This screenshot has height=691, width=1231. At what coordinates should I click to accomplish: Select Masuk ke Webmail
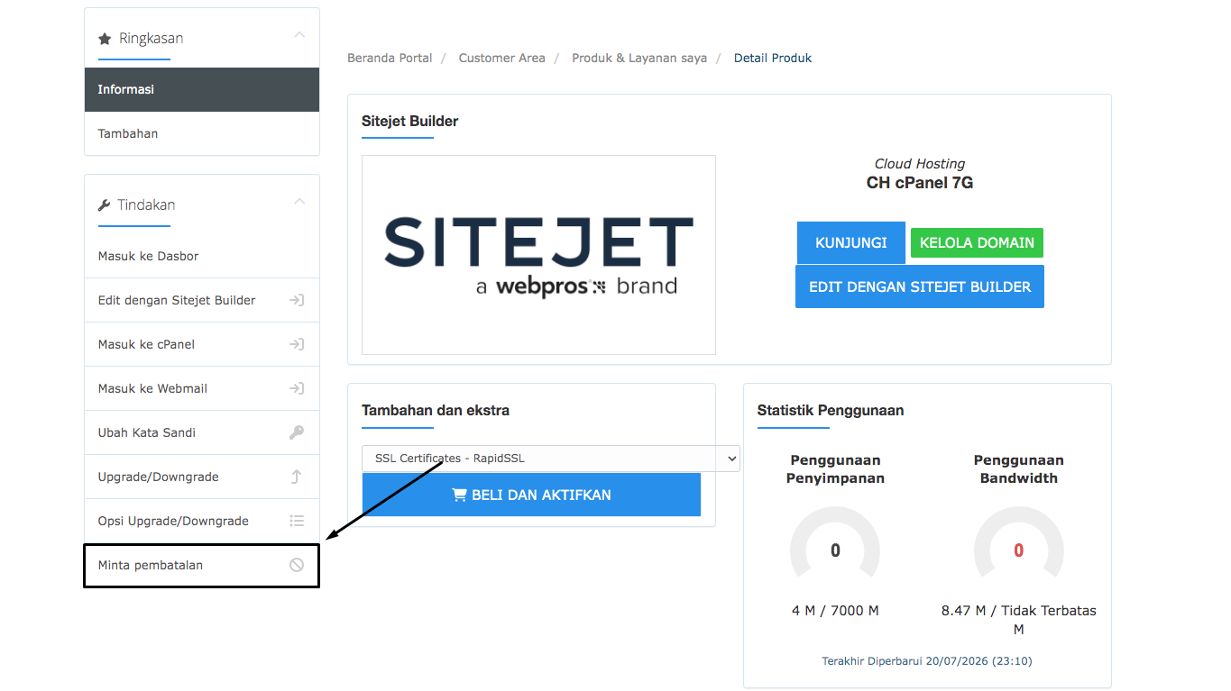(202, 388)
